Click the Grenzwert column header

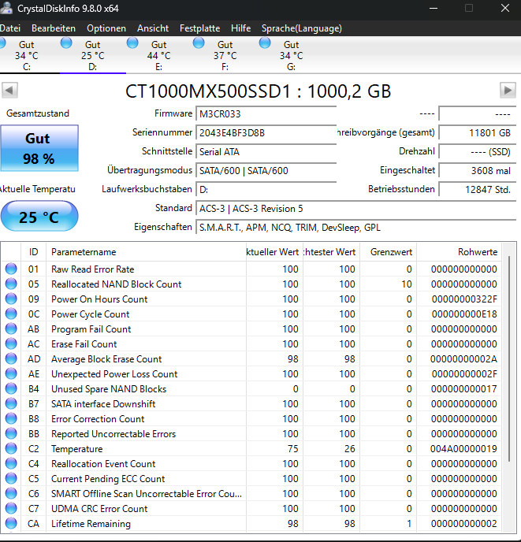(388, 252)
